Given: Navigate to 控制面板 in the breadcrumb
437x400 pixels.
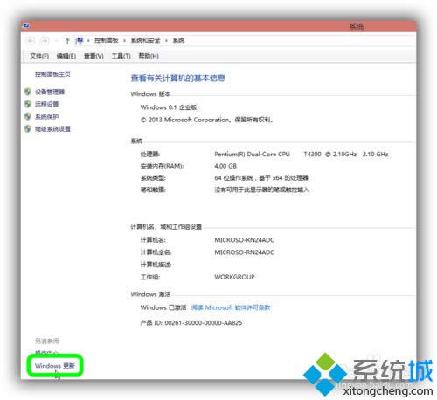Looking at the screenshot, I should (107, 40).
